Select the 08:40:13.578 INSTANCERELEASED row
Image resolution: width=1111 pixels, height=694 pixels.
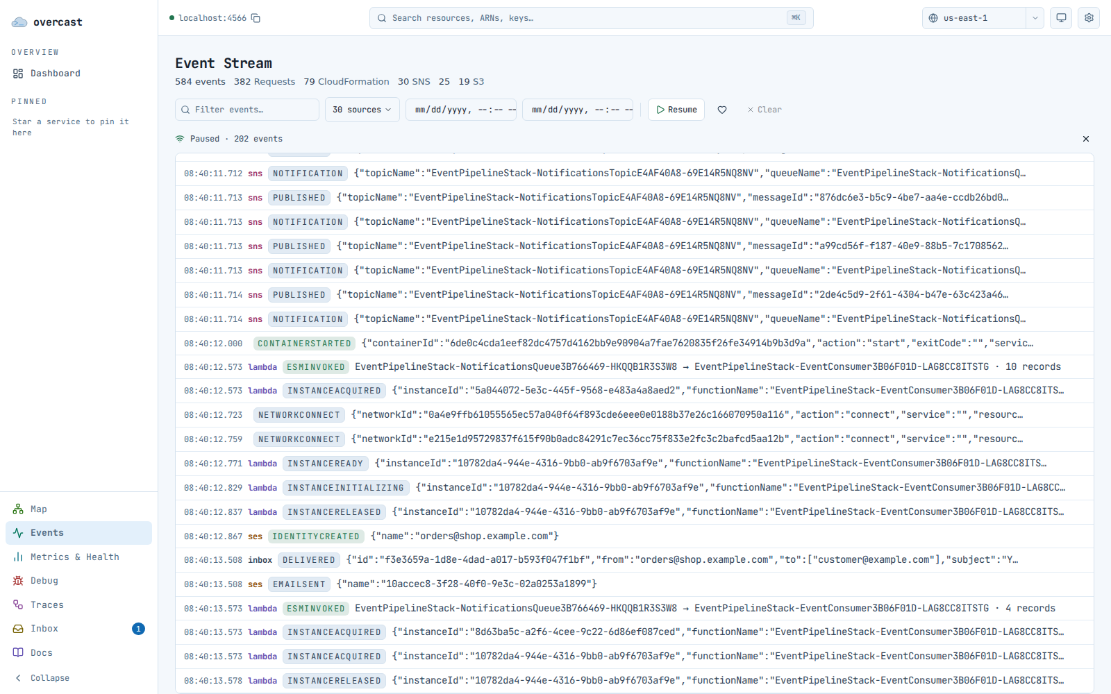(635, 681)
